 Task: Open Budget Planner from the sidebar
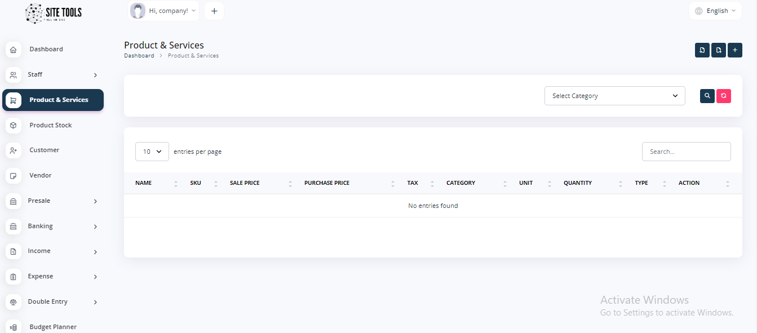click(52, 327)
